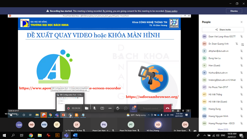Open volume control in system tray
The image size is (247, 139).
pos(218,136)
